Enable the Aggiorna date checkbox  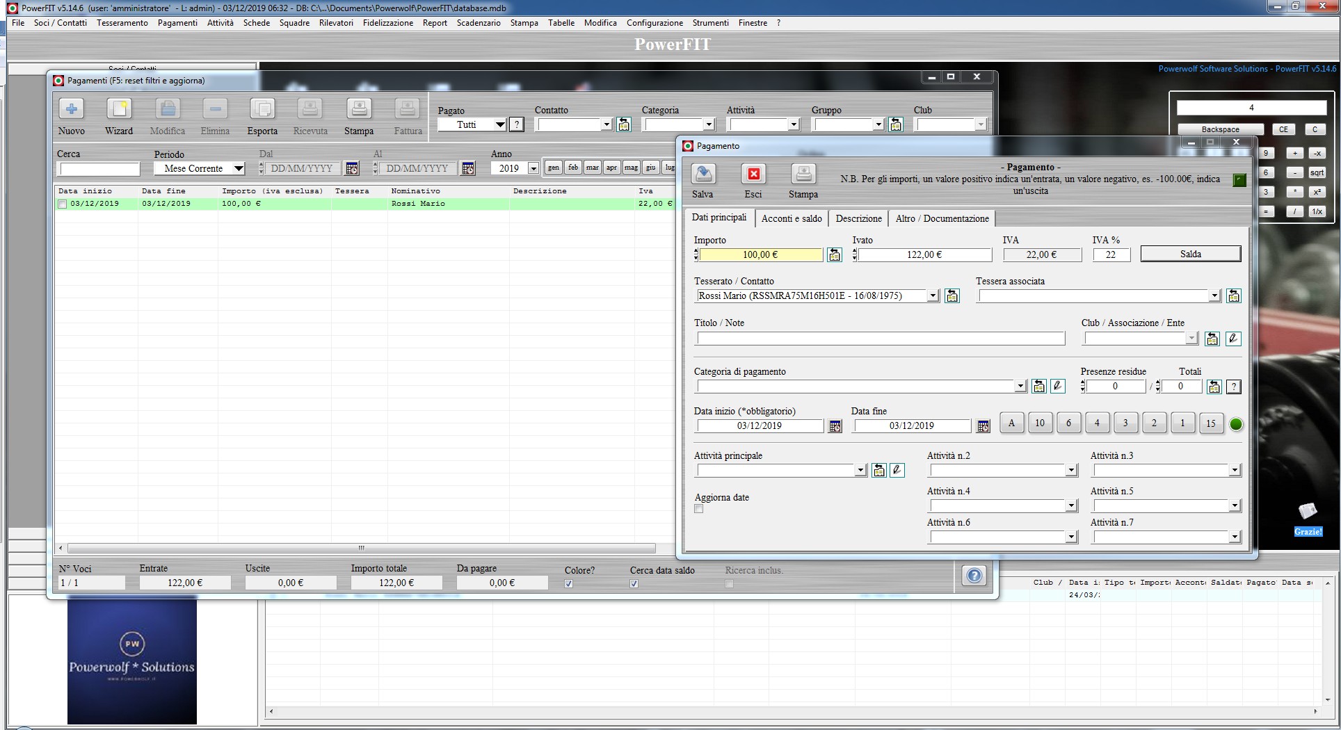[699, 509]
